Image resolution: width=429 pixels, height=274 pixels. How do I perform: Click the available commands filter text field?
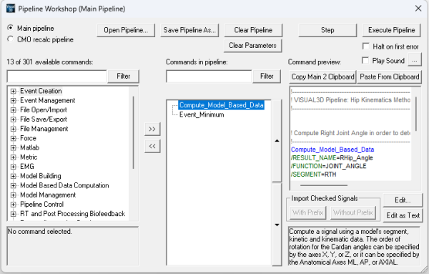pyautogui.click(x=56, y=77)
